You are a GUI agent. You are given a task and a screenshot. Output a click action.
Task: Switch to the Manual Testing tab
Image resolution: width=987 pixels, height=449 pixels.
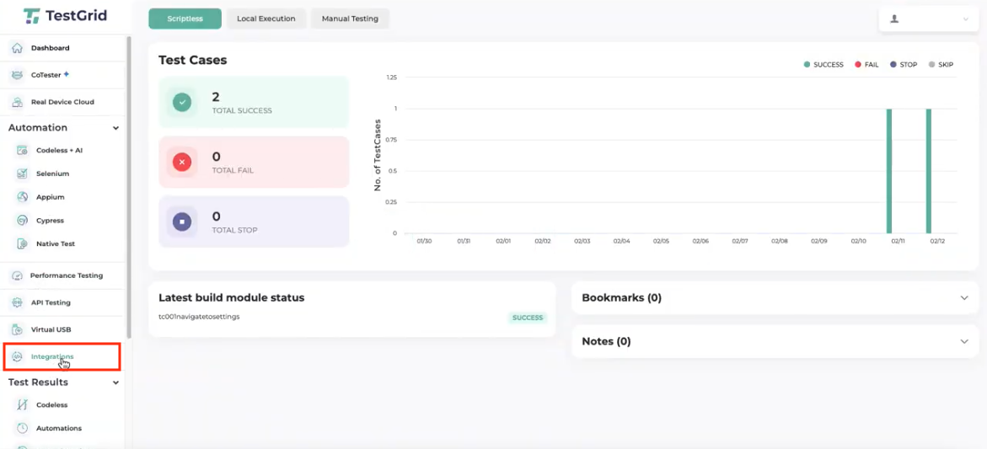(x=350, y=19)
